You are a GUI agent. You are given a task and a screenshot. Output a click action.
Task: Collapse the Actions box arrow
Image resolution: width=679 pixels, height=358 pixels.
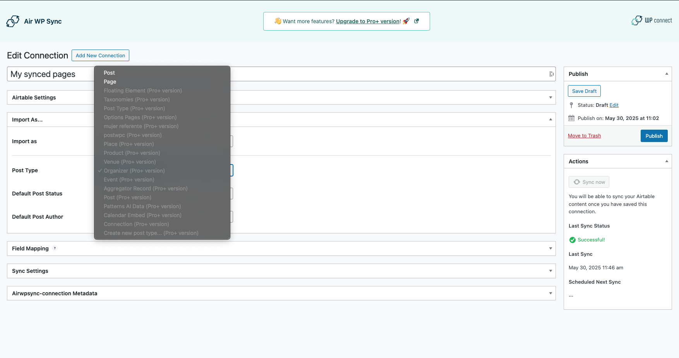pyautogui.click(x=667, y=161)
